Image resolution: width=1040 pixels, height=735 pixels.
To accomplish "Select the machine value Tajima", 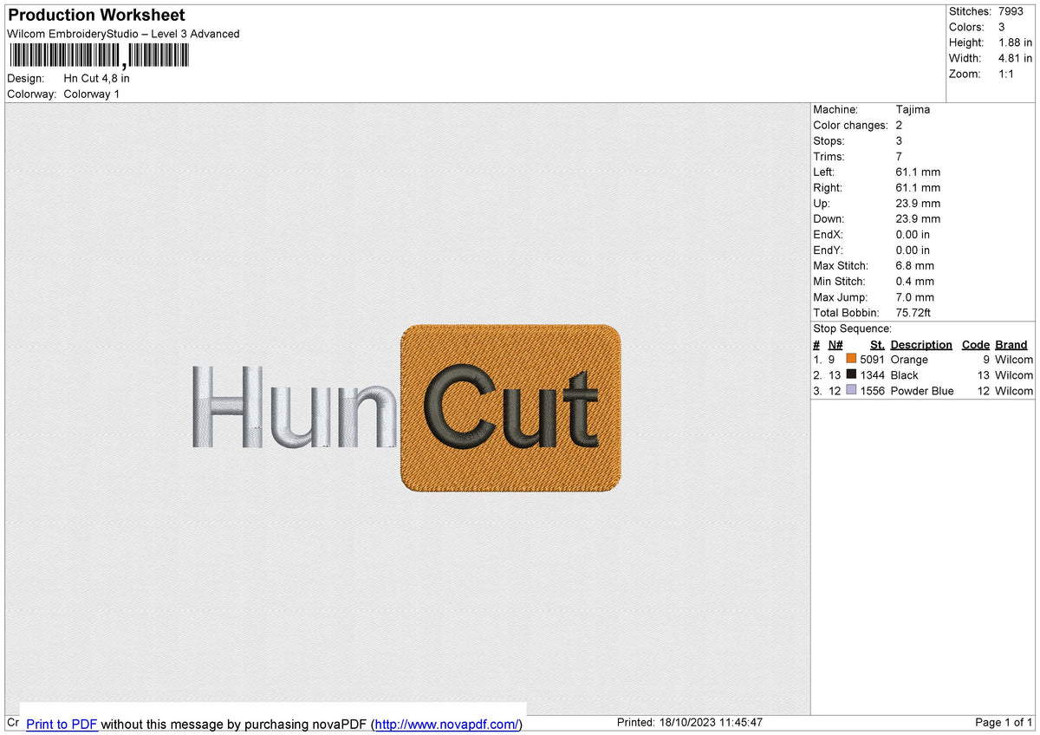I will click(x=913, y=109).
